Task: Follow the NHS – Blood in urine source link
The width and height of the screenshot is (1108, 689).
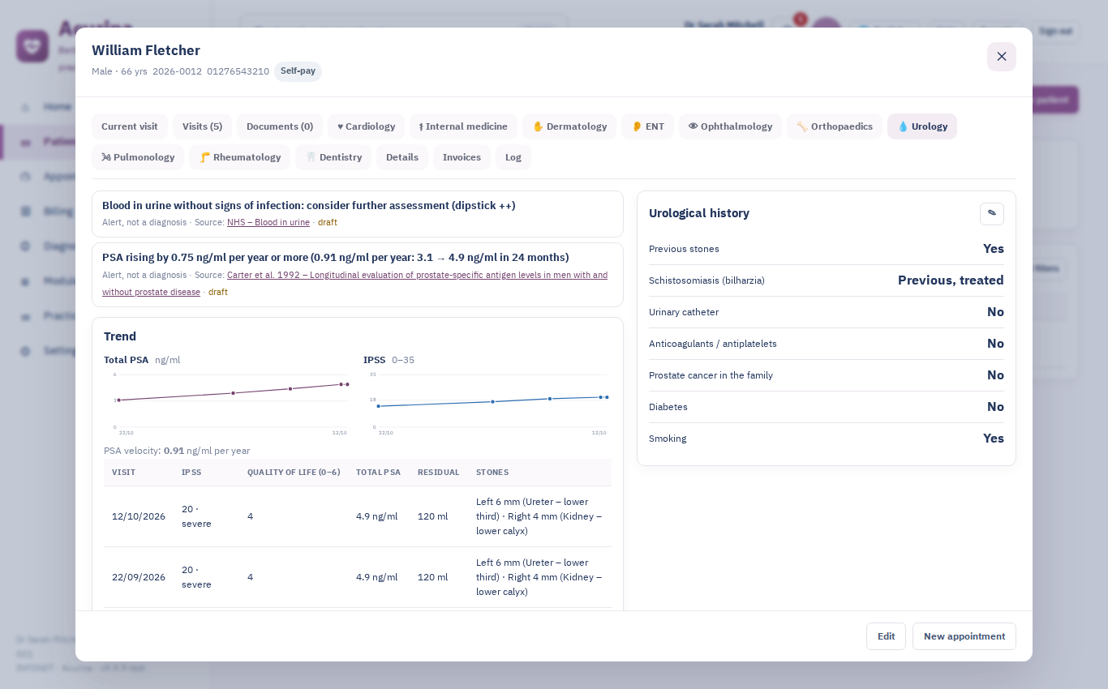Action: point(268,222)
